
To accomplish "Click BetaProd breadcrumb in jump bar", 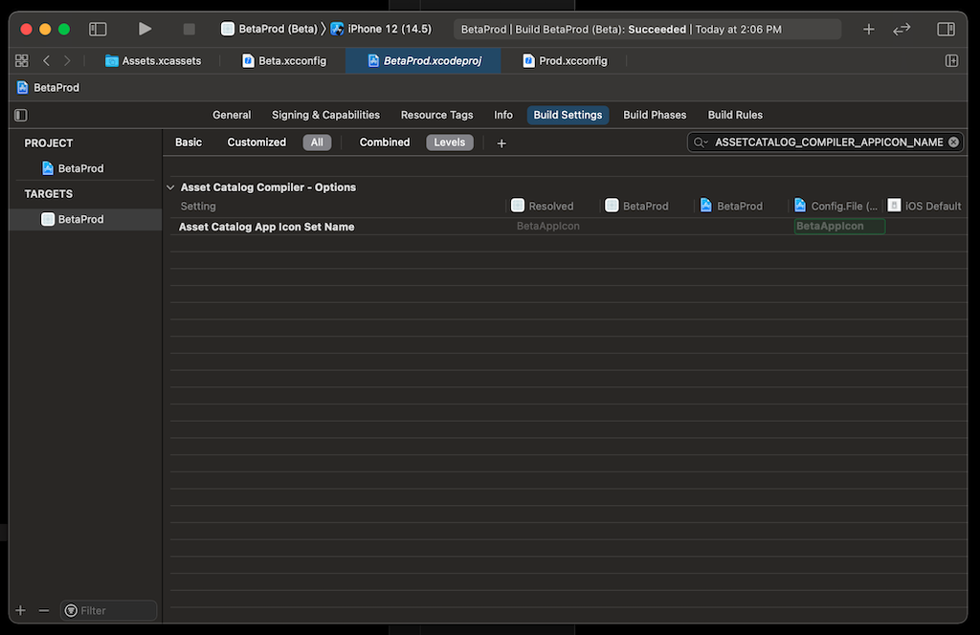I will pyautogui.click(x=49, y=87).
